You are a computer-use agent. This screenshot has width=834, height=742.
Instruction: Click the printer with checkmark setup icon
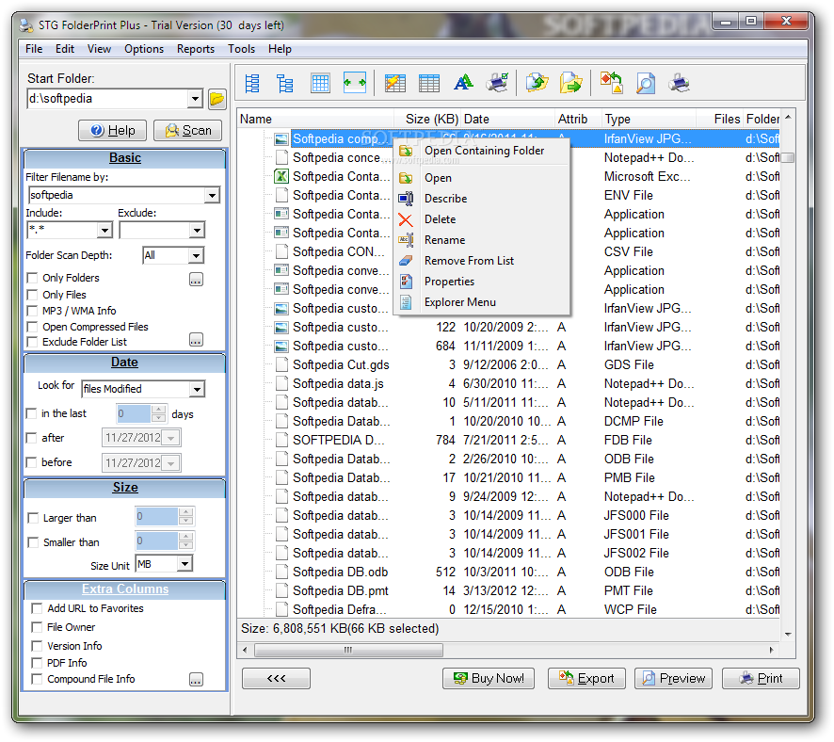[497, 83]
